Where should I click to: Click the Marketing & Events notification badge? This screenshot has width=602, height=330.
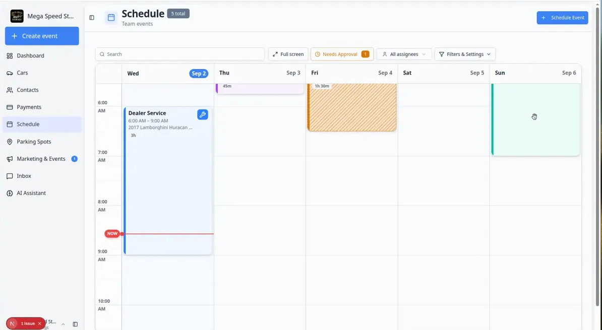pos(75,159)
